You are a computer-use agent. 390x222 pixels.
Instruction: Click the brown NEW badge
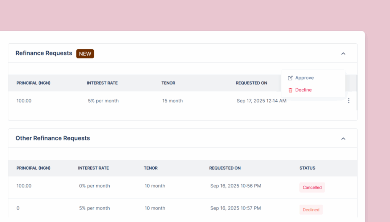point(85,54)
